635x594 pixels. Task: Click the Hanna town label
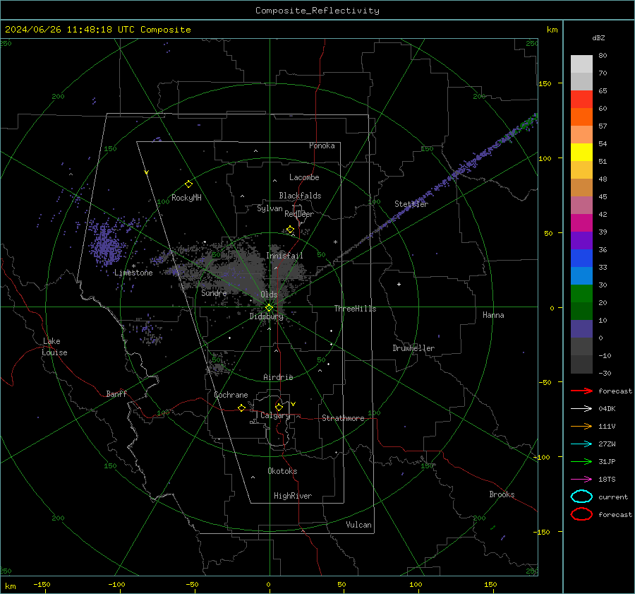point(493,315)
